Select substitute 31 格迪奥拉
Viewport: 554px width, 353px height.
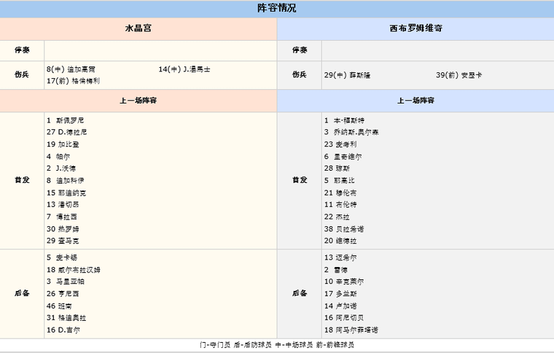pos(66,318)
